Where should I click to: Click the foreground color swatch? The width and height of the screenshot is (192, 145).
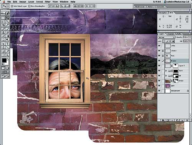(x=4, y=60)
